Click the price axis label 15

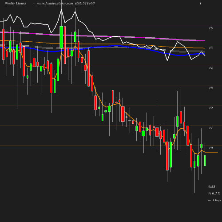(211, 48)
